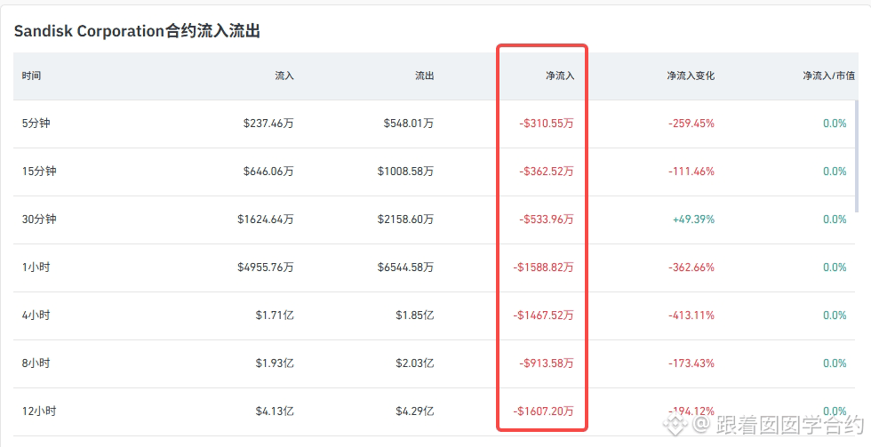Click change value +49.39%
The width and height of the screenshot is (871, 447).
(693, 220)
